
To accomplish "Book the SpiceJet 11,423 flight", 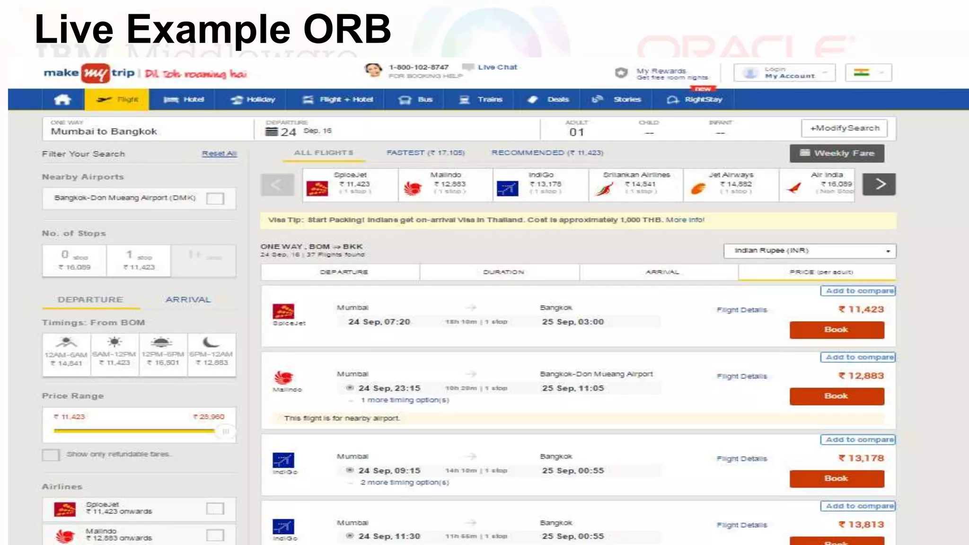I will (x=837, y=330).
